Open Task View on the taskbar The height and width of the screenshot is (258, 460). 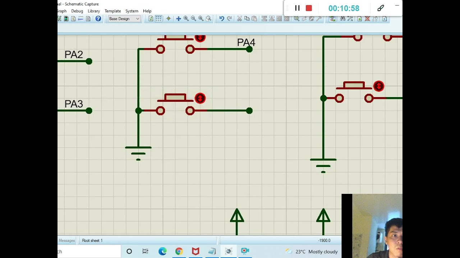(145, 251)
